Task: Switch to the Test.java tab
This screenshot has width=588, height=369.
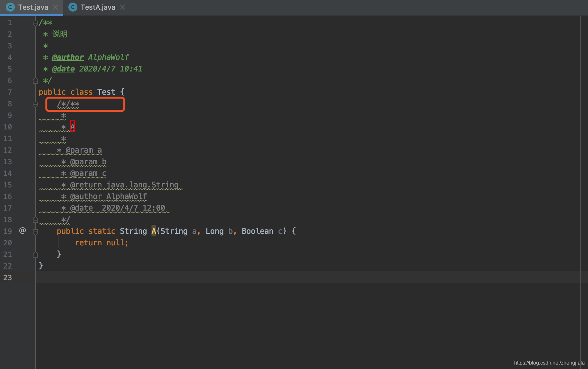Action: coord(32,7)
